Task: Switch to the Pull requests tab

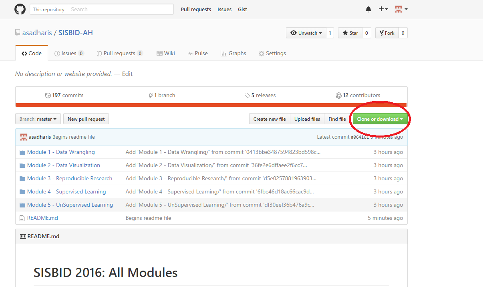Action: (x=119, y=53)
